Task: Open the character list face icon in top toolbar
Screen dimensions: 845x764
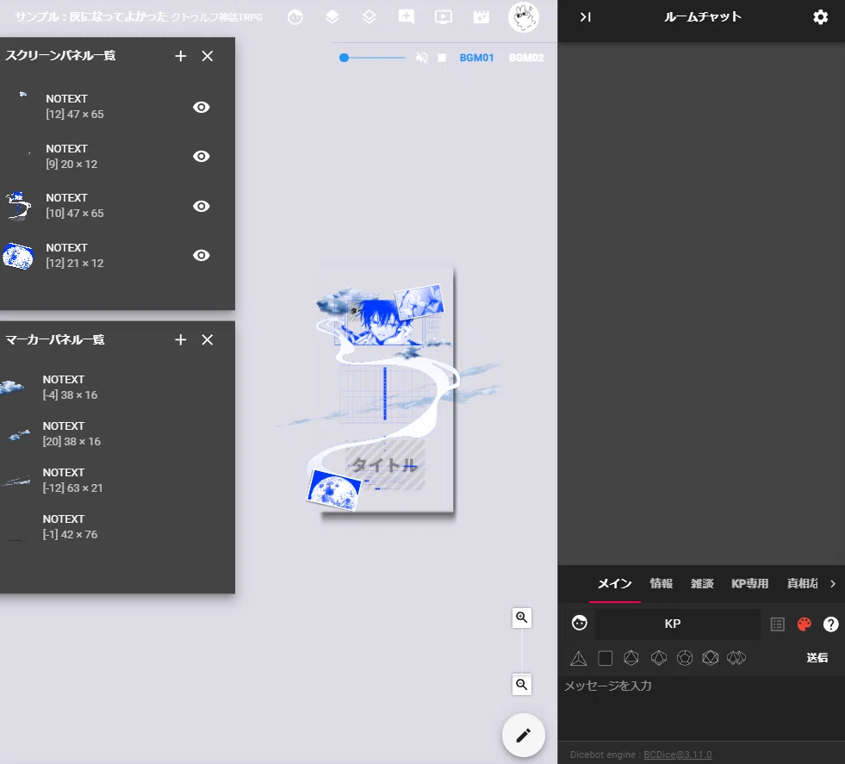Action: click(x=295, y=17)
